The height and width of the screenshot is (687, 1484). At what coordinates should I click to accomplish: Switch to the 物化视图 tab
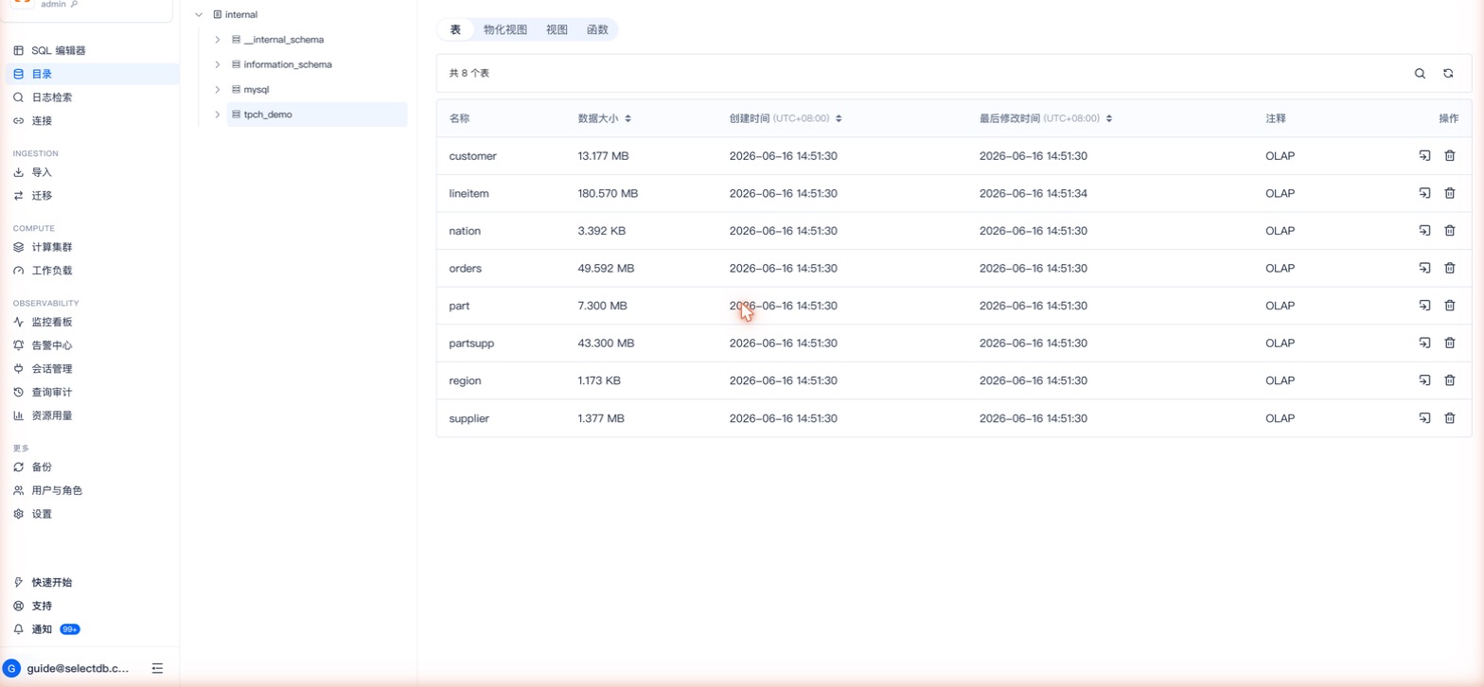pyautogui.click(x=505, y=29)
